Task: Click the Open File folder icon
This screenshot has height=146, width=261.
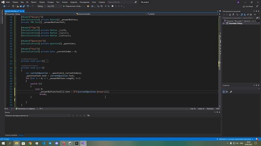Action: point(18,6)
